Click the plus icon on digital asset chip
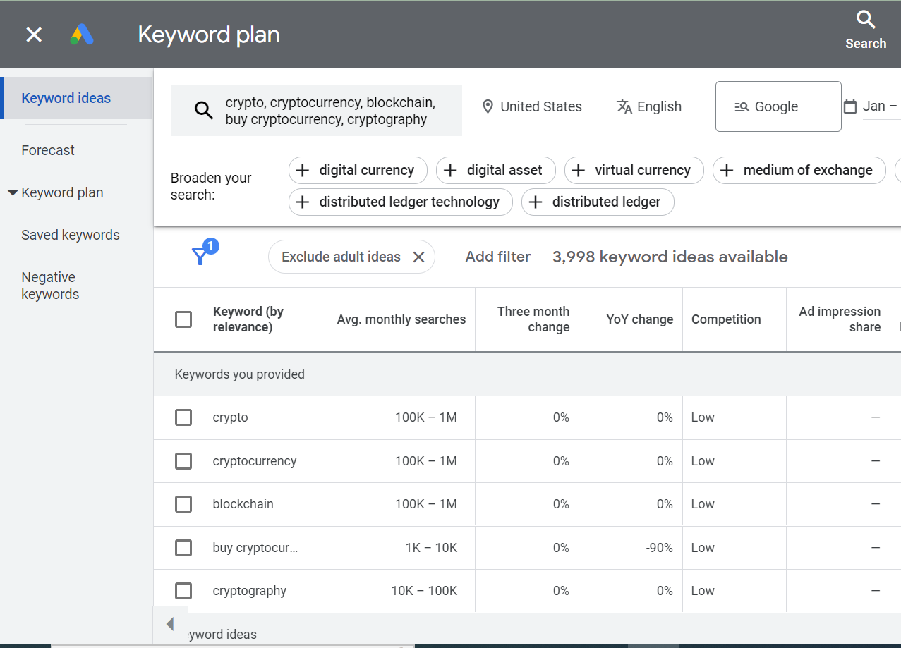This screenshot has width=901, height=648. (x=450, y=170)
